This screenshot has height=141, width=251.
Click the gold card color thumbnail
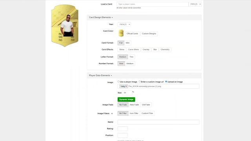coord(121,33)
